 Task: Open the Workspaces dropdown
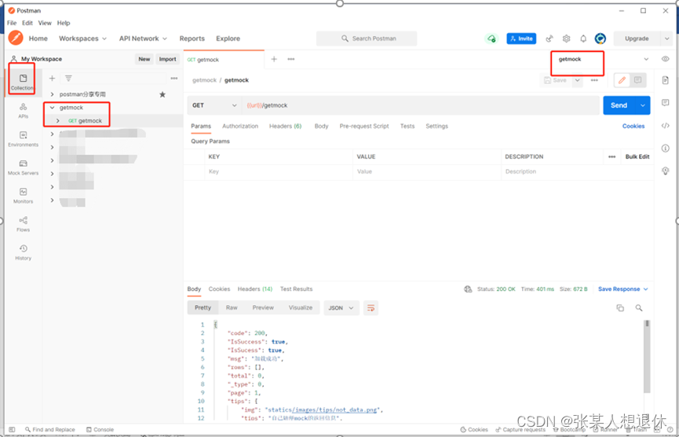(82, 39)
